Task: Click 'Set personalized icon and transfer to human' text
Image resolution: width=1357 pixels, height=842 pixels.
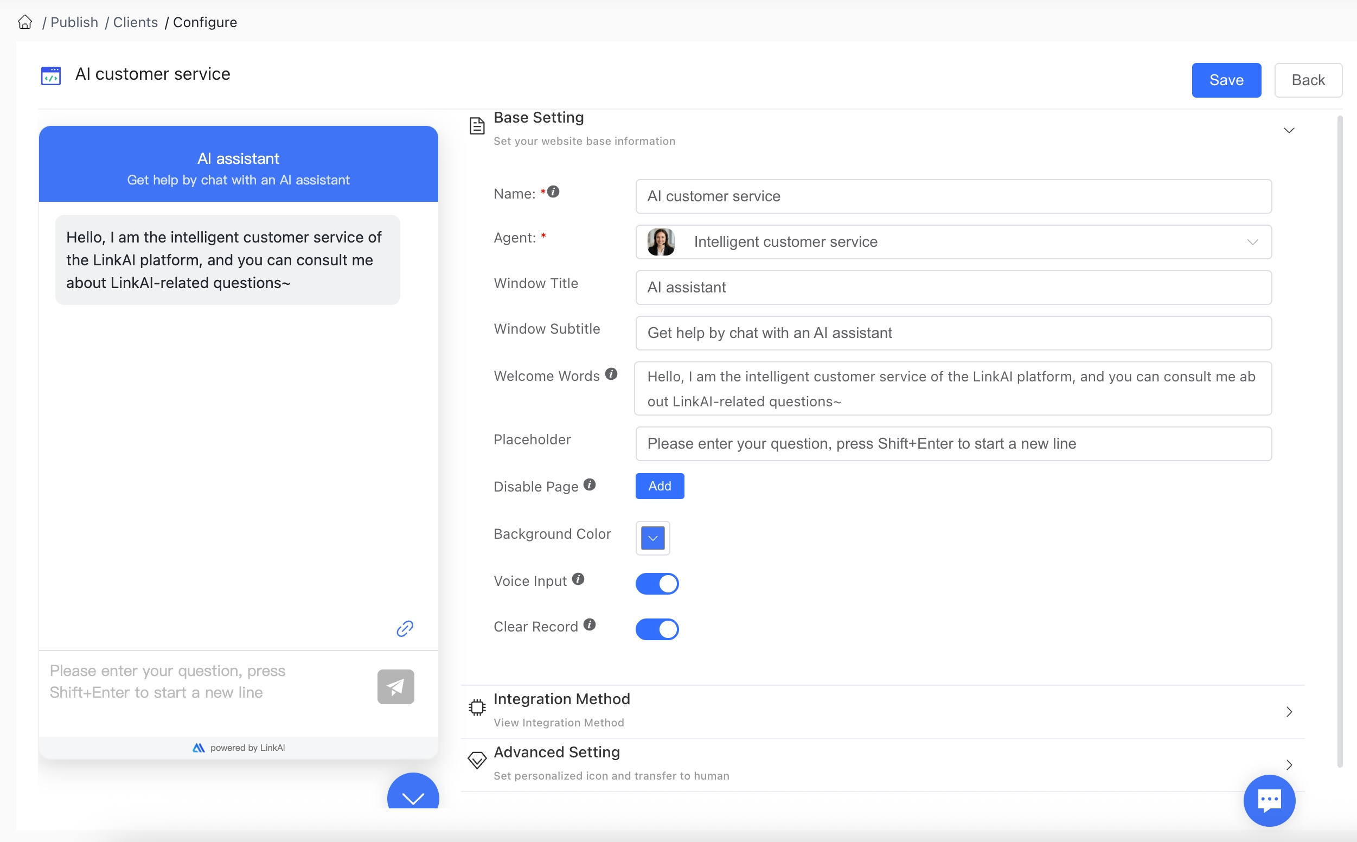Action: pos(611,776)
